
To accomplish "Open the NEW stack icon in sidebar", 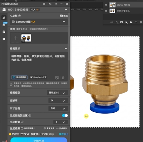I will pyautogui.click(x=4, y=24).
